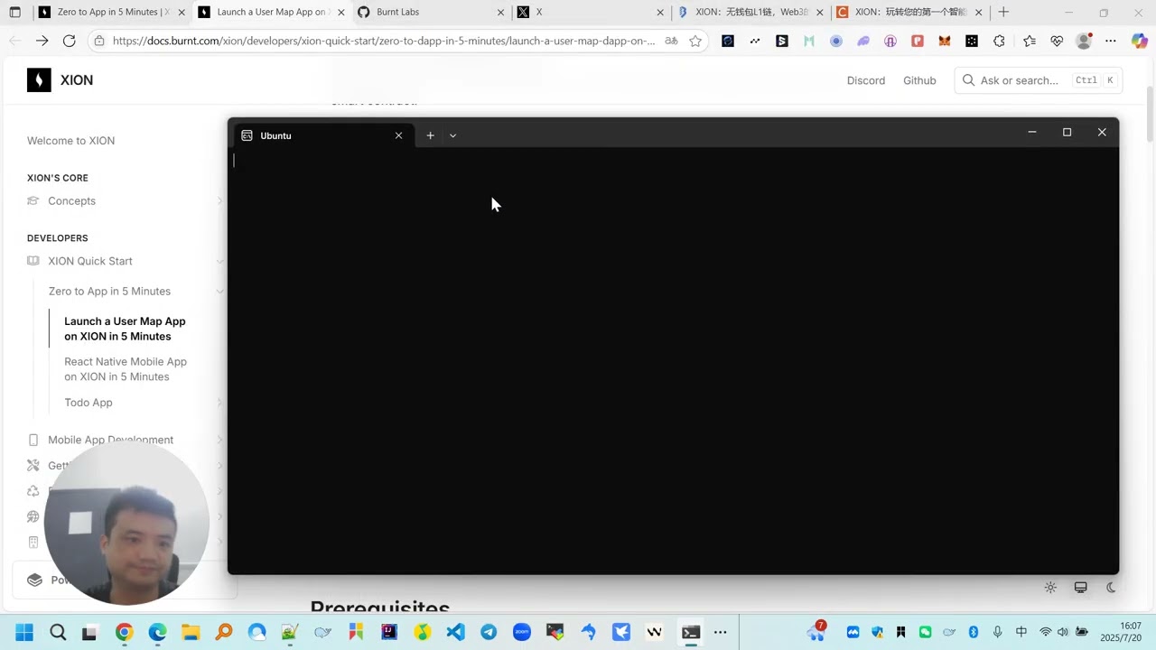Viewport: 1156px width, 650px height.
Task: Click the address bar URL
Action: (x=384, y=41)
